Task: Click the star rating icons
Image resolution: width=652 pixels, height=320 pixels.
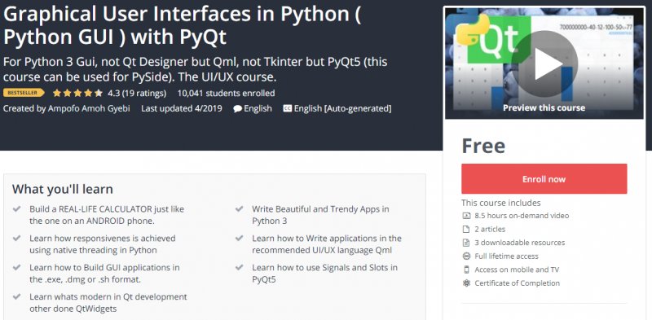Action: coord(77,93)
